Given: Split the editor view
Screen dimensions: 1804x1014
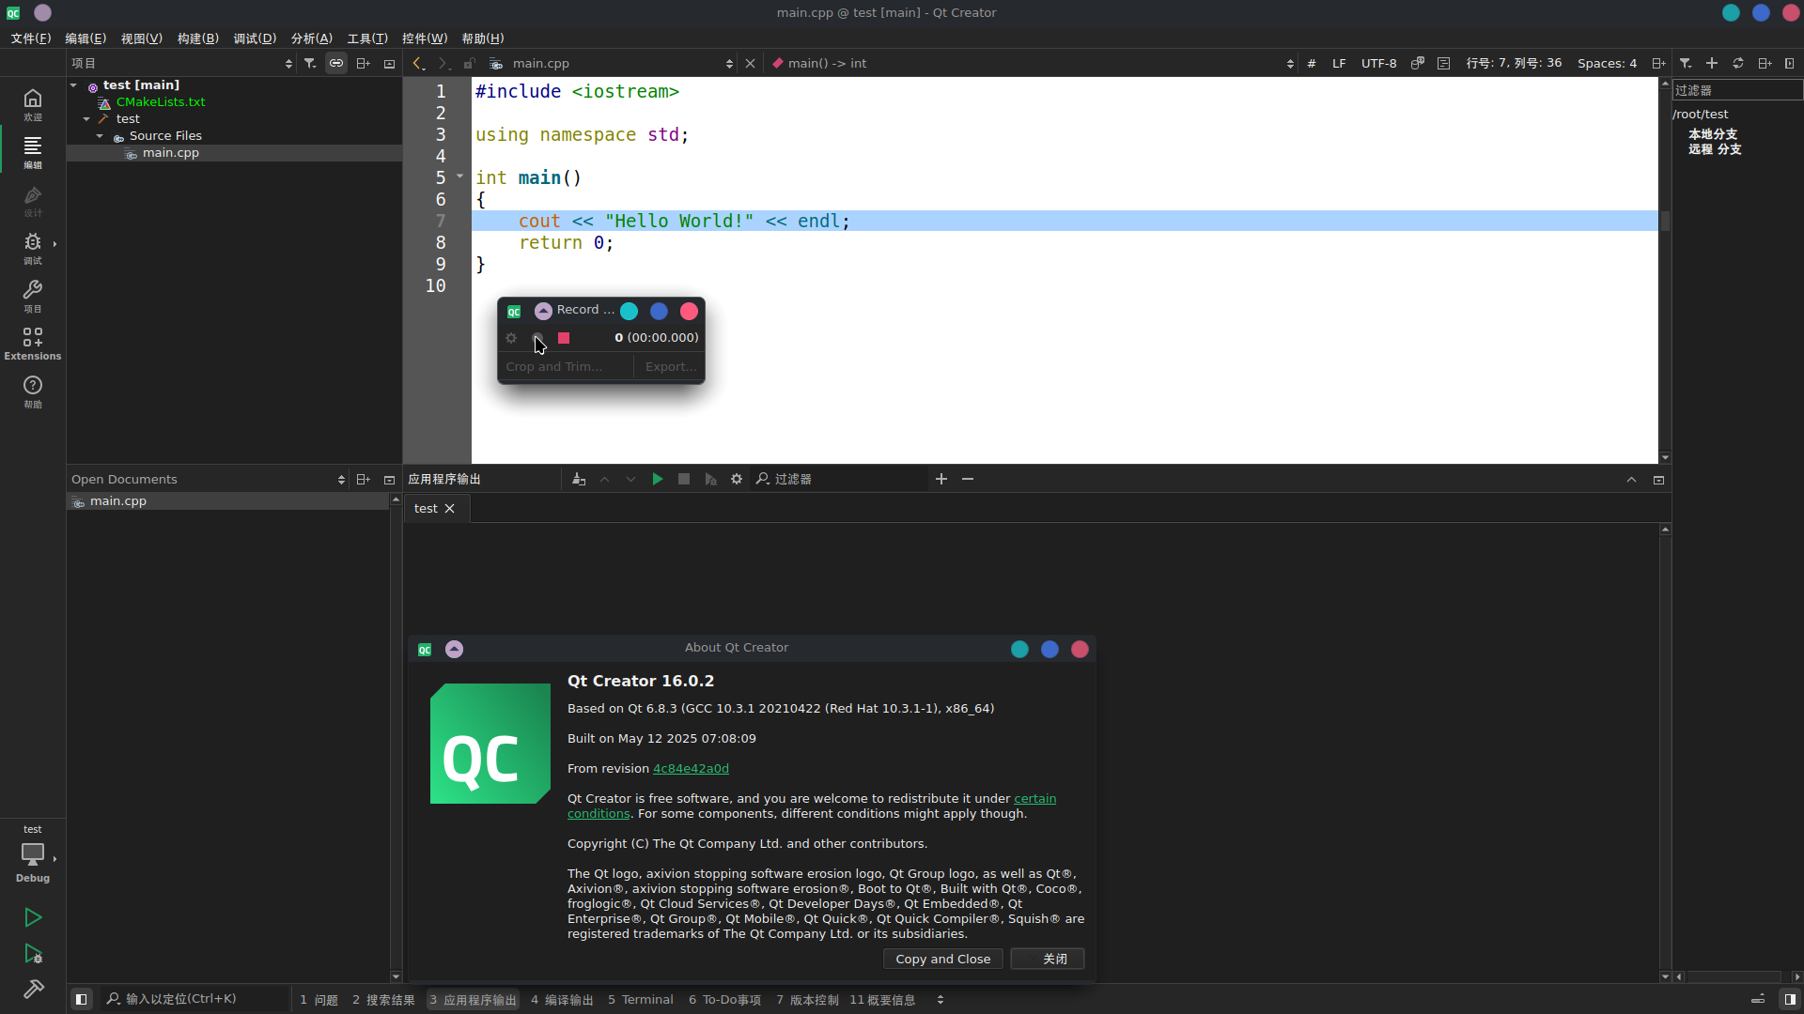Looking at the screenshot, I should (1658, 63).
